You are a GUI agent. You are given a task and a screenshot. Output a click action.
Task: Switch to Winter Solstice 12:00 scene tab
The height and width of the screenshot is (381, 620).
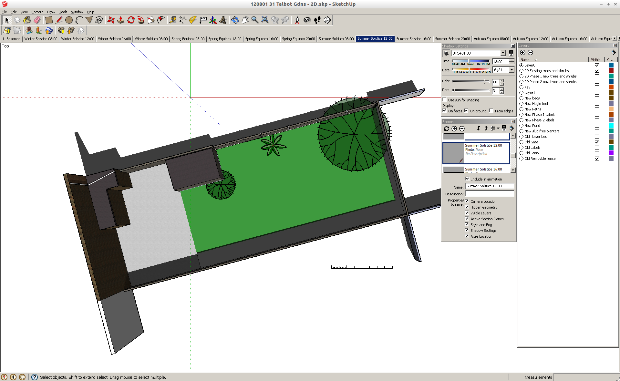(77, 39)
